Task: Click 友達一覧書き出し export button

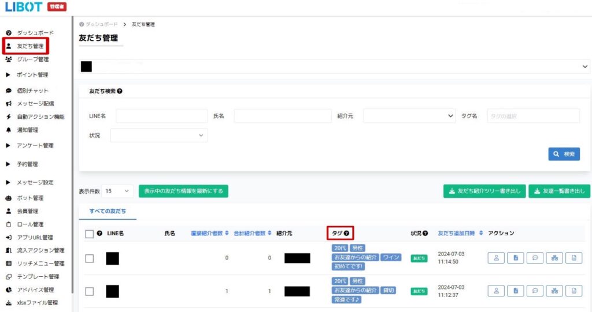Action: (559, 191)
